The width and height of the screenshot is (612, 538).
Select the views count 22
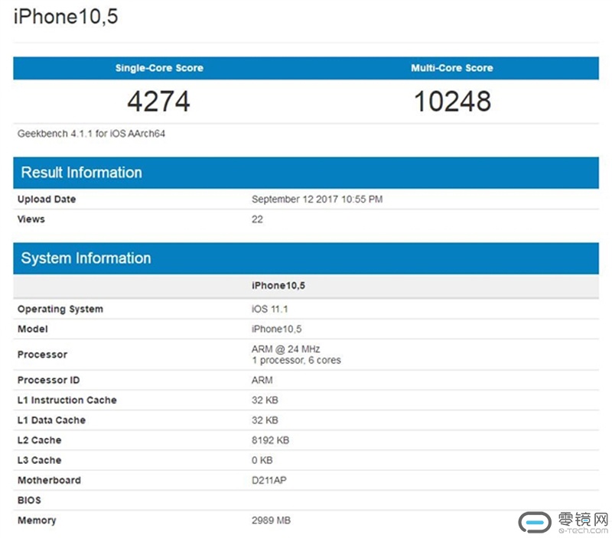coord(257,219)
